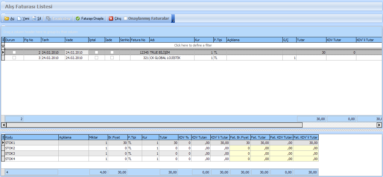Click the Kodu column header in stock grid

31,137
